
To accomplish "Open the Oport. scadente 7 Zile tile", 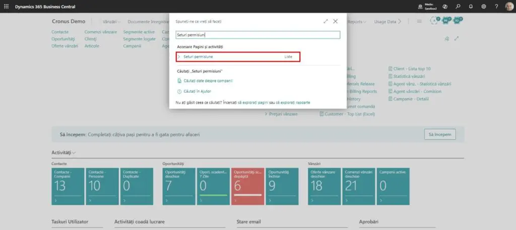I will (213, 187).
